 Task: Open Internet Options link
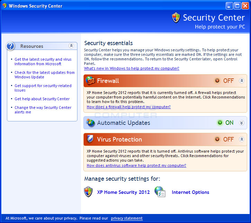tap(190, 192)
